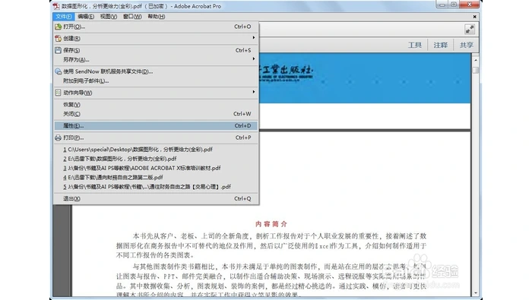Open the 共享 (Share) pane
Screen dimensions: 532x300
tap(466, 45)
